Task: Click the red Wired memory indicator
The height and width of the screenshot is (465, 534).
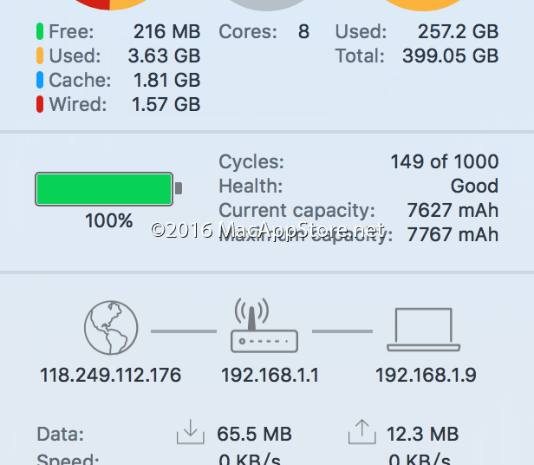Action: (x=40, y=105)
